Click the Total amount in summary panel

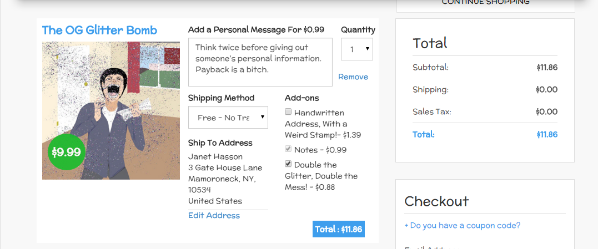pos(546,135)
